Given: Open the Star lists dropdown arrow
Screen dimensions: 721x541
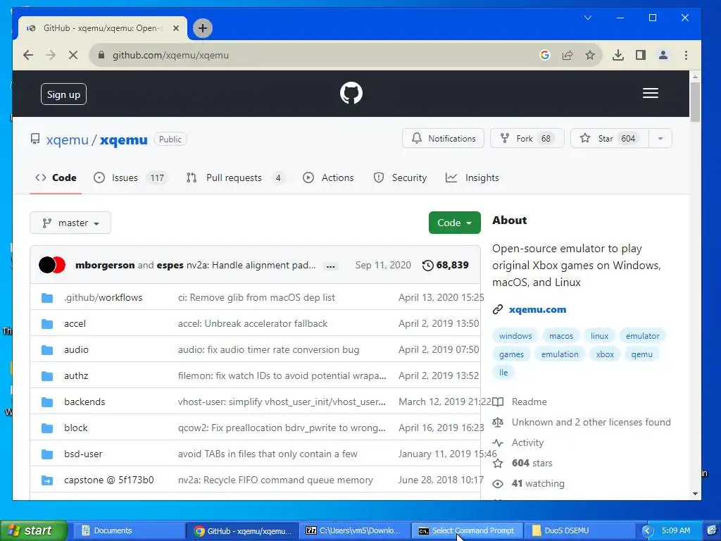Looking at the screenshot, I should [660, 139].
